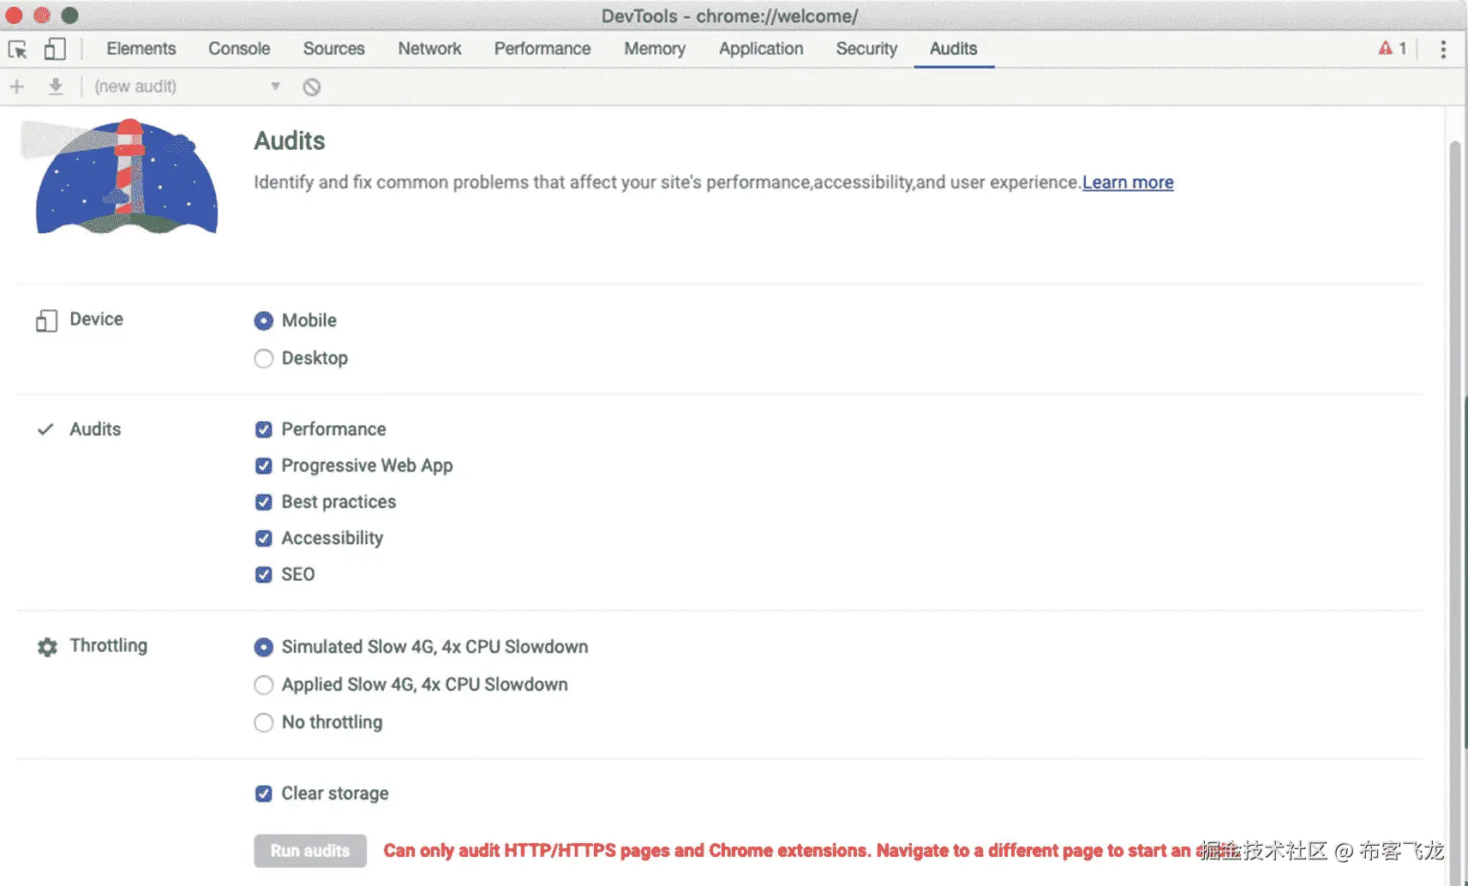Screen dimensions: 1468x886
Task: Click the inspect element cursor icon
Action: pos(17,50)
